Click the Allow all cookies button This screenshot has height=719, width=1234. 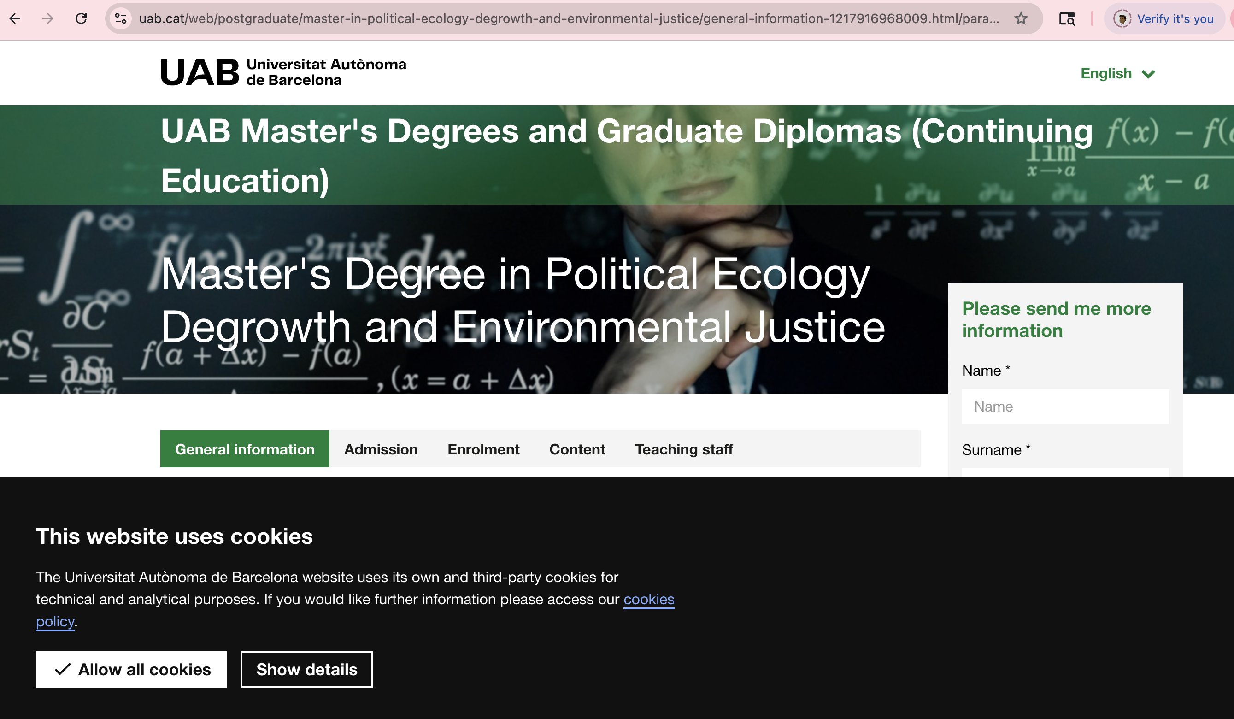click(131, 669)
